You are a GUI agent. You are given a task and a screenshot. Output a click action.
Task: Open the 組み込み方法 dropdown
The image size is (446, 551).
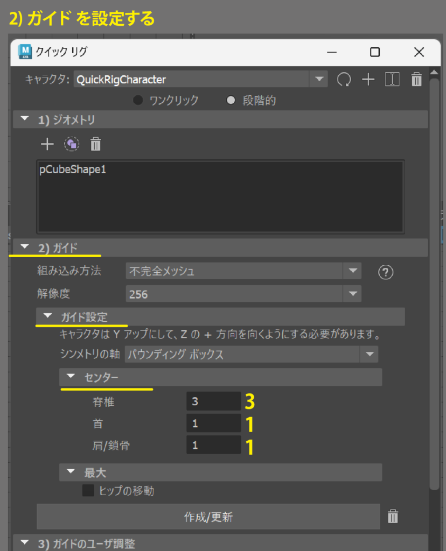[353, 271]
